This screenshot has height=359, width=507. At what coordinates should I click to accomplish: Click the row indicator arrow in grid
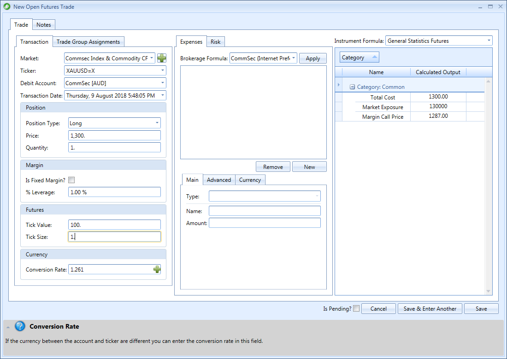click(339, 85)
